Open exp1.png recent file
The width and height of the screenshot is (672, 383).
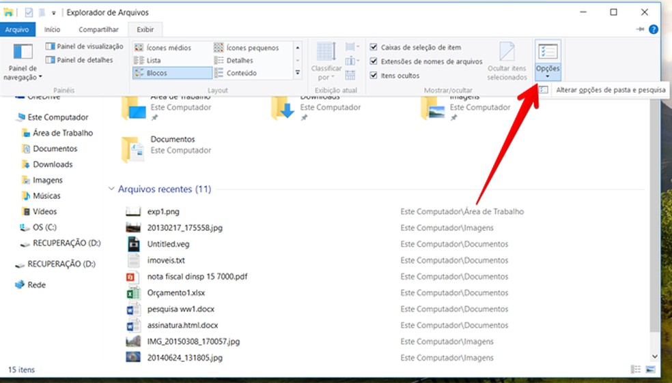(x=163, y=211)
